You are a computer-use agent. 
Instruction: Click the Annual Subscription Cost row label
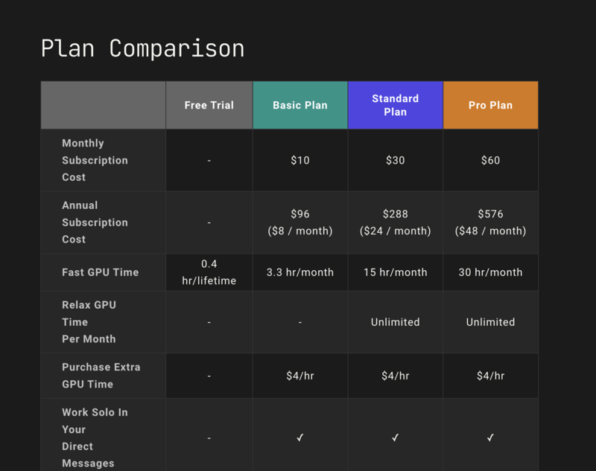click(x=95, y=222)
